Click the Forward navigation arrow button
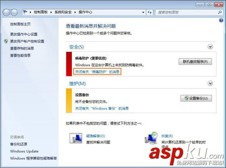 (x=14, y=12)
